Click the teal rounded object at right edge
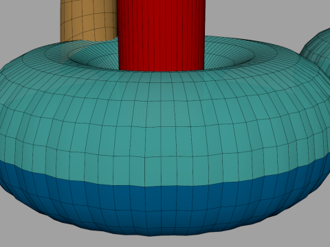The image size is (330, 247). 318,49
